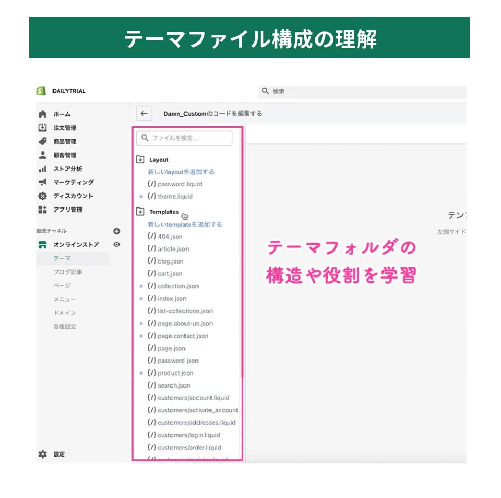Expand オンラインストア sales channel
The width and height of the screenshot is (501, 498).
pyautogui.click(x=75, y=245)
